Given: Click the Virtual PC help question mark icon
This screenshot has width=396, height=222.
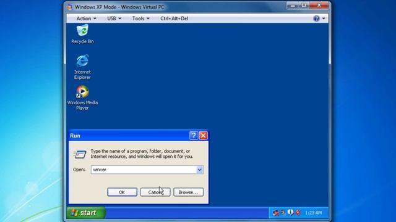Looking at the screenshot, I should click(316, 18).
